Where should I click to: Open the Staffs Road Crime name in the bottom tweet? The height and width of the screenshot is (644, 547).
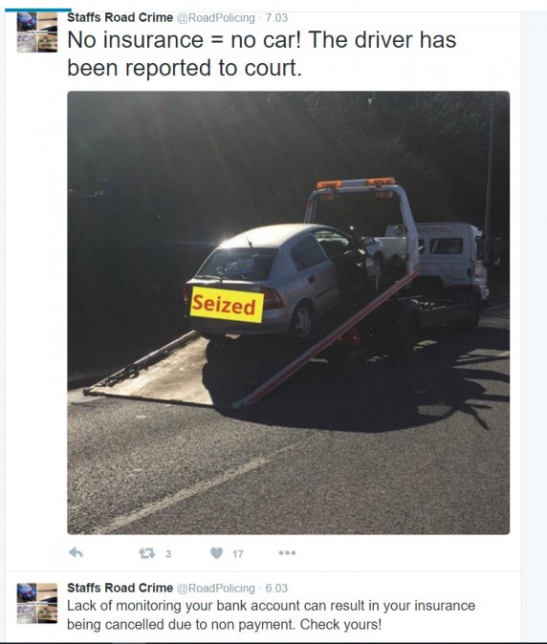click(x=120, y=588)
